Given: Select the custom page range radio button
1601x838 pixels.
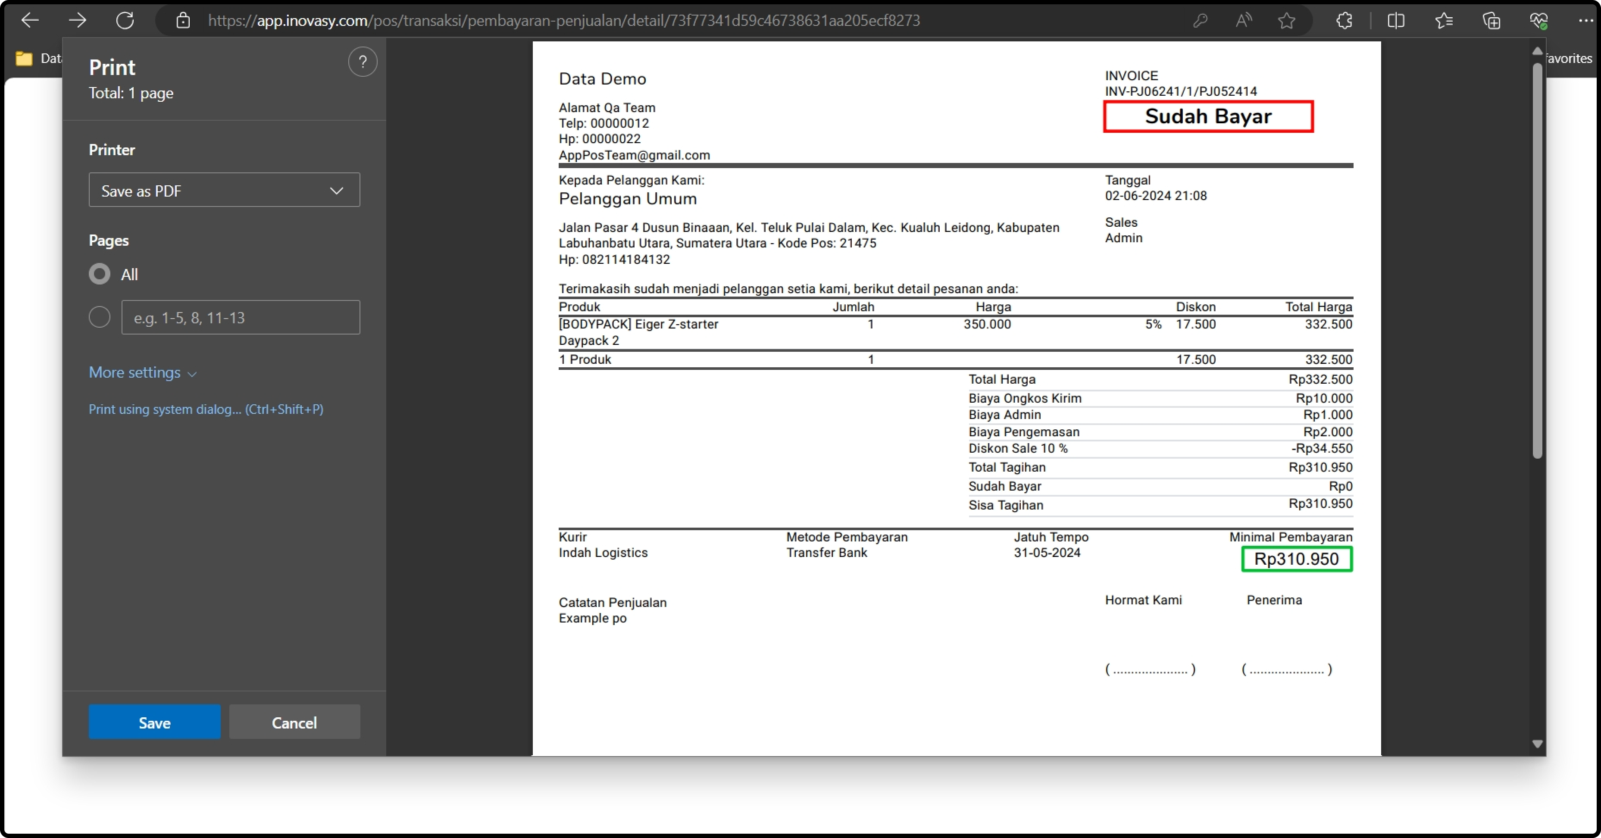Looking at the screenshot, I should (100, 317).
